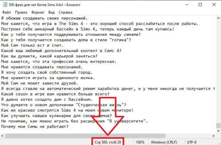Click line about расширения "В университете"
Screen dimensions: 221x145
coord(75,121)
